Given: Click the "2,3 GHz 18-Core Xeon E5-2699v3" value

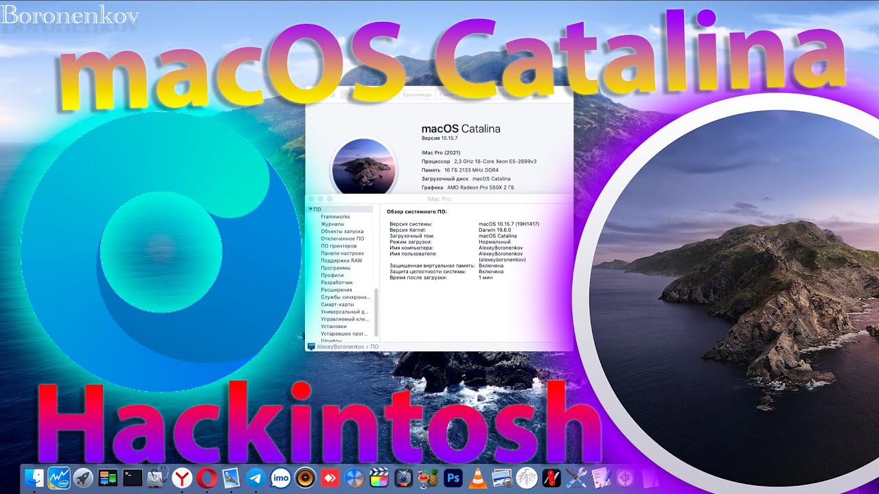Looking at the screenshot, I should [x=495, y=161].
